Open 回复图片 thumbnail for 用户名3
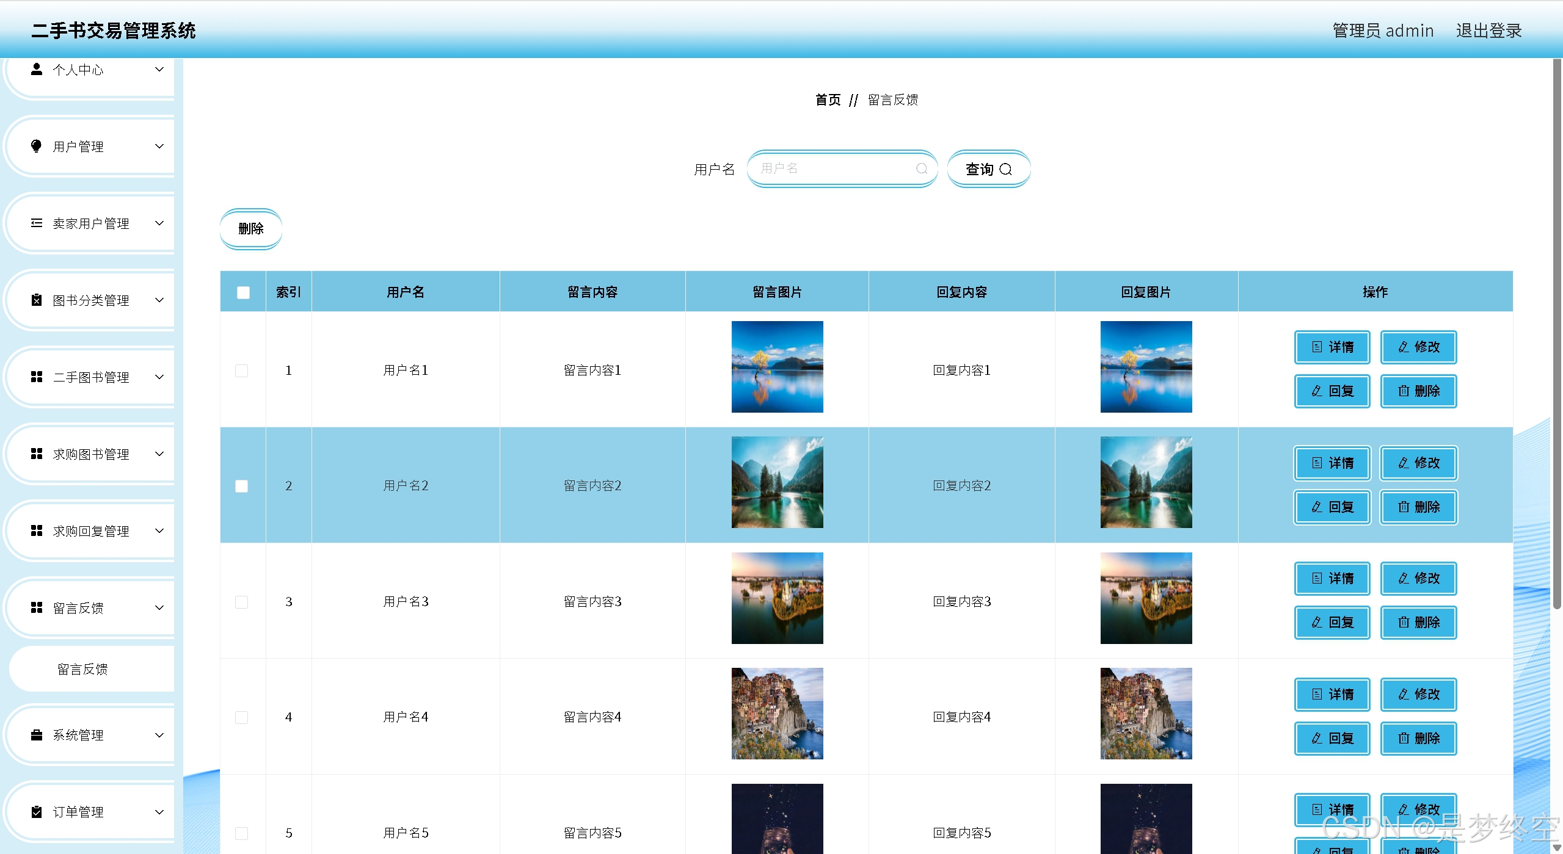This screenshot has width=1563, height=854. tap(1146, 598)
